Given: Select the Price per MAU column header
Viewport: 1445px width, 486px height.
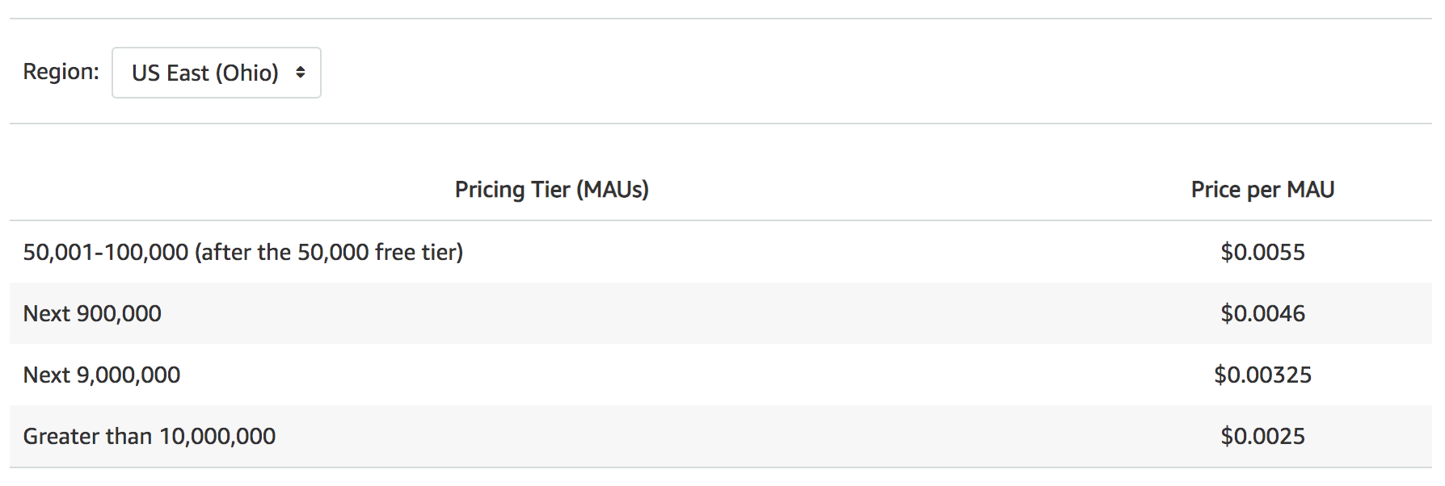Looking at the screenshot, I should 1262,189.
